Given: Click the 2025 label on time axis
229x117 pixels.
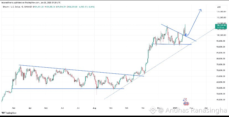Looking at the screenshot, I should (x=175, y=108).
